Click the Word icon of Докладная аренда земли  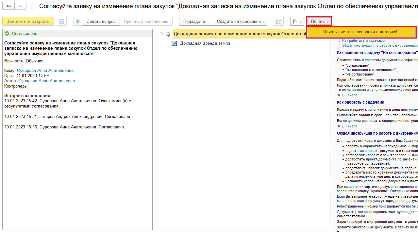tap(174, 43)
